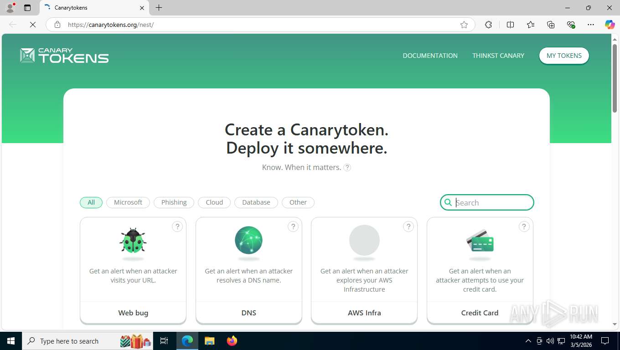Open the Web bug ladybug icon
Viewport: 620px width, 350px height.
133,241
